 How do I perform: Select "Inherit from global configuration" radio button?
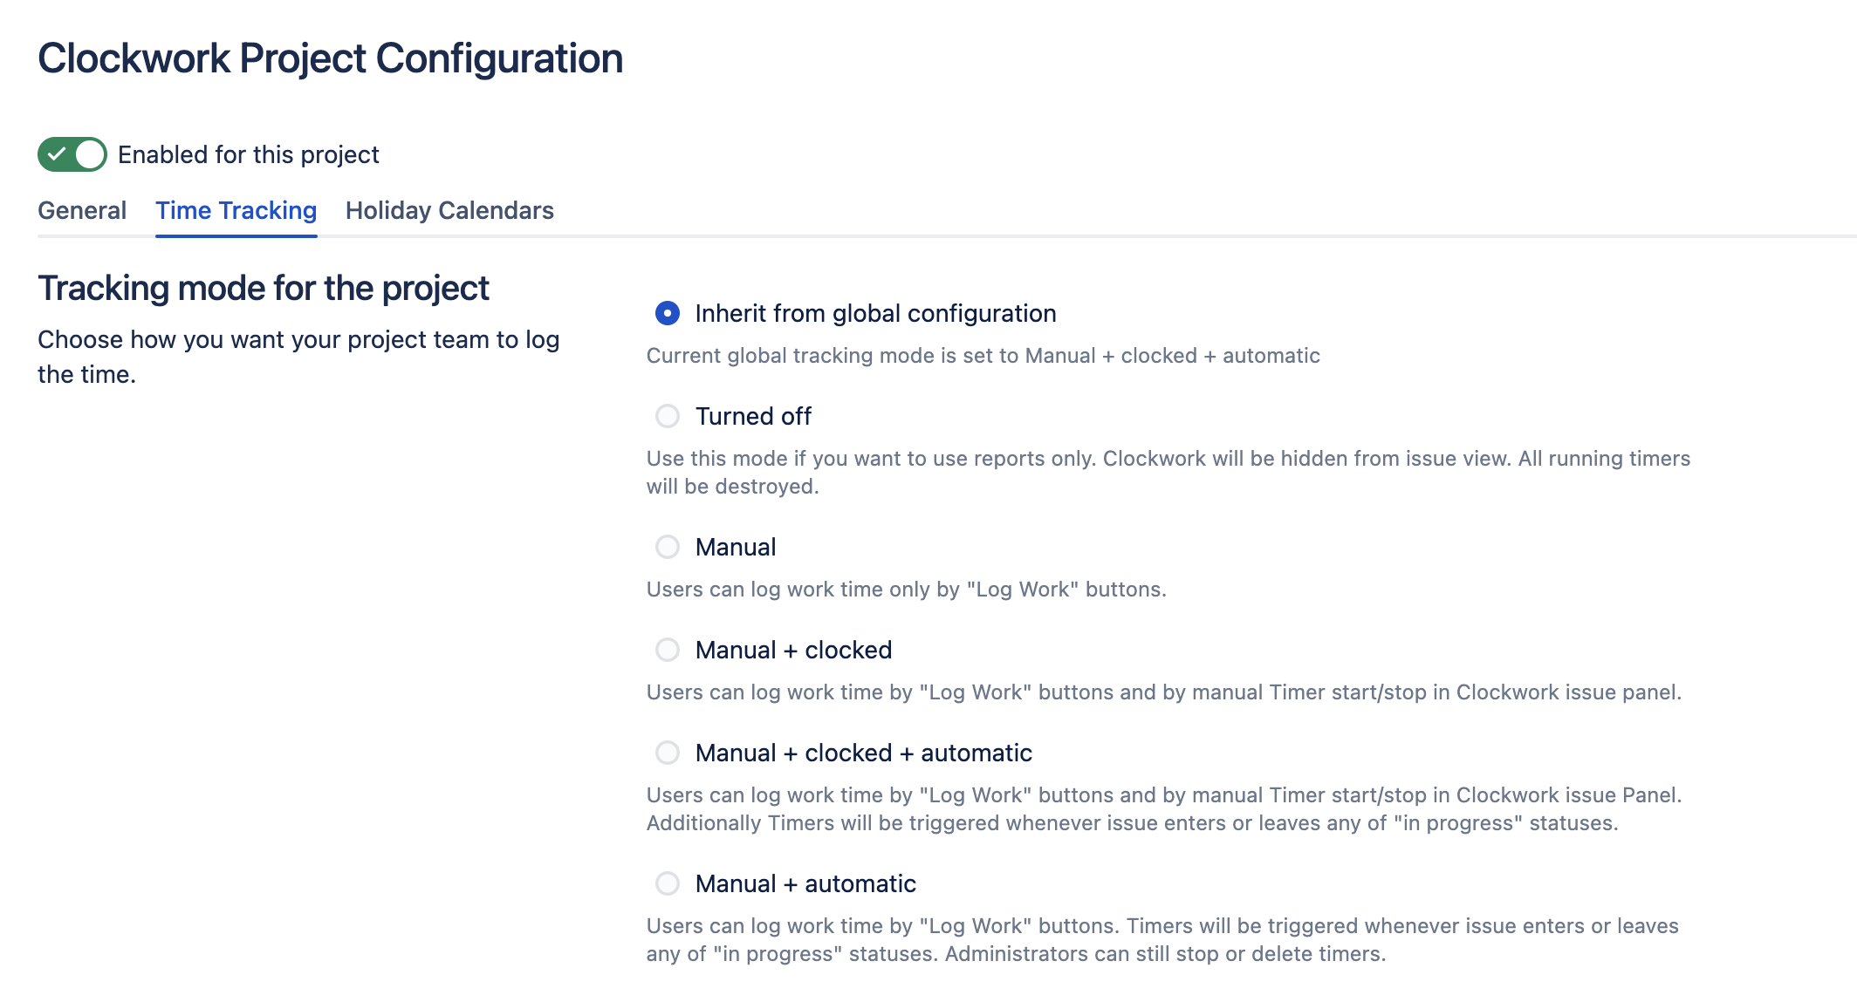click(668, 313)
